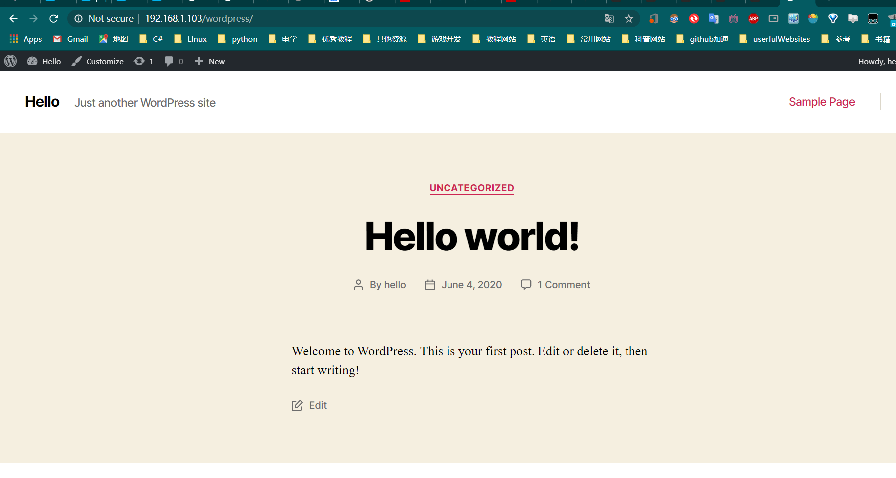Screen dimensions: 896x478
Task: Click the 'Welcome to WordPress' post paragraph
Action: [469, 361]
